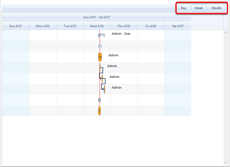This screenshot has width=230, height=167.
Task: Click the orange task bar labeled Sit
Action: tap(100, 57)
